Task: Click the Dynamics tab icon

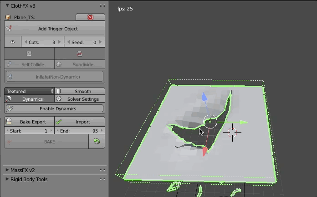Action: 9,98
